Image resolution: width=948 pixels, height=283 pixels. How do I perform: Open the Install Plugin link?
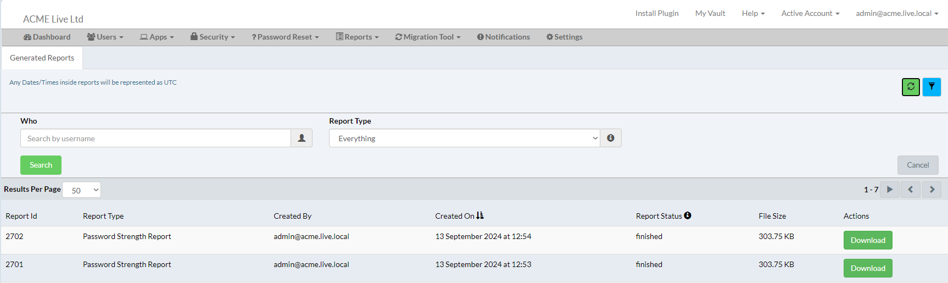(657, 13)
